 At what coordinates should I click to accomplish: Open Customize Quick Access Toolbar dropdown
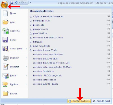[x=31, y=3]
